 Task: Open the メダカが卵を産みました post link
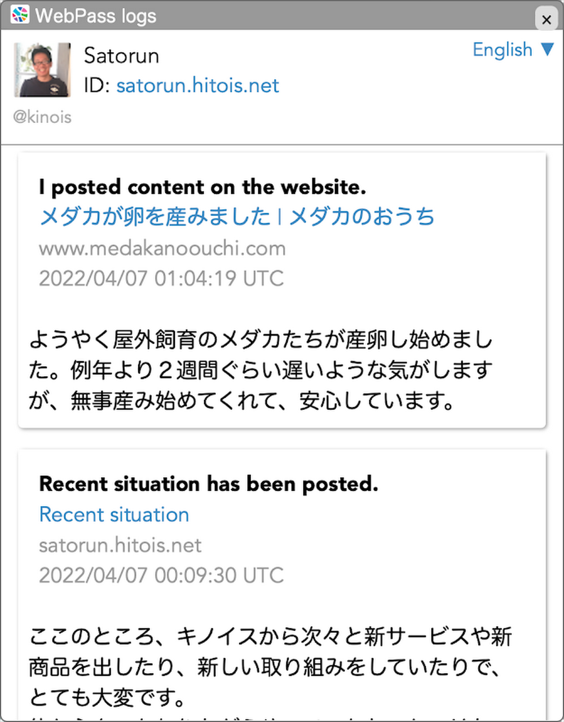tap(237, 217)
